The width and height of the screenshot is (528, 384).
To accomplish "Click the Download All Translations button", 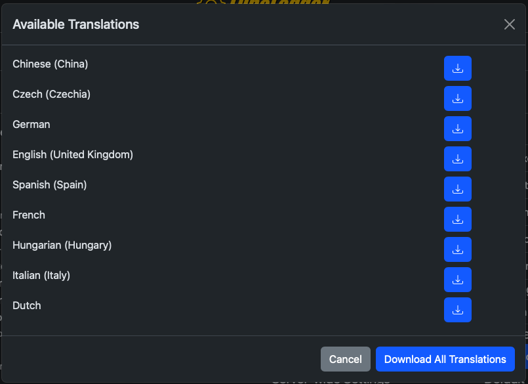I will [445, 359].
